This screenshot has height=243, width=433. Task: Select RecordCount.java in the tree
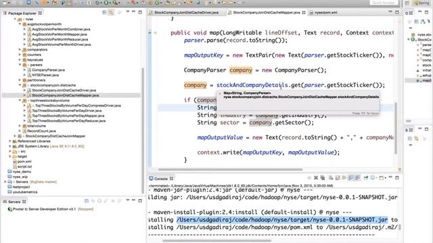coord(41,131)
